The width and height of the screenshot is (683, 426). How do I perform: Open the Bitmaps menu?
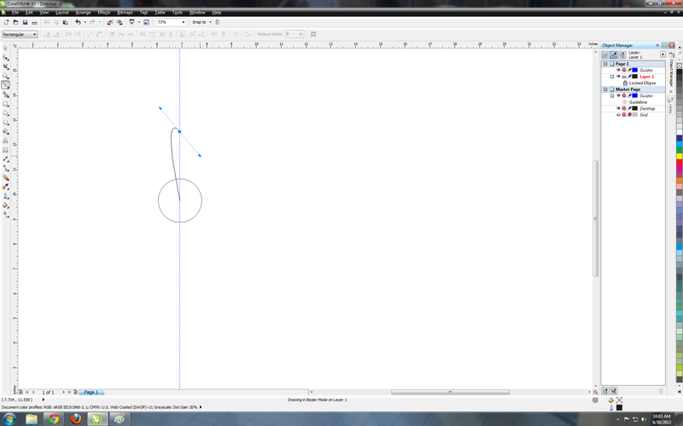(125, 13)
